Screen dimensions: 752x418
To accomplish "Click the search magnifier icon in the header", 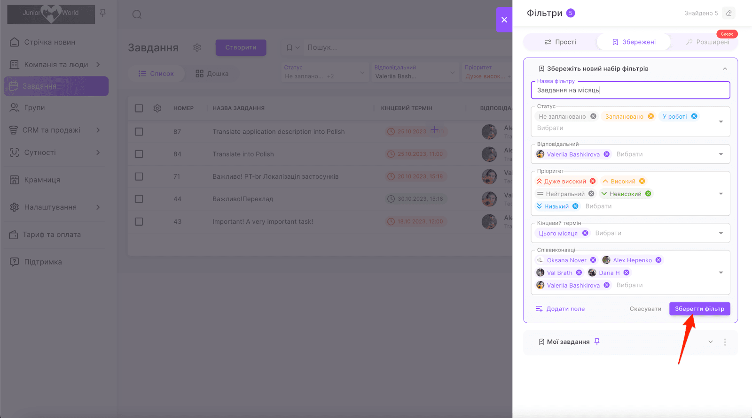I will coord(137,15).
